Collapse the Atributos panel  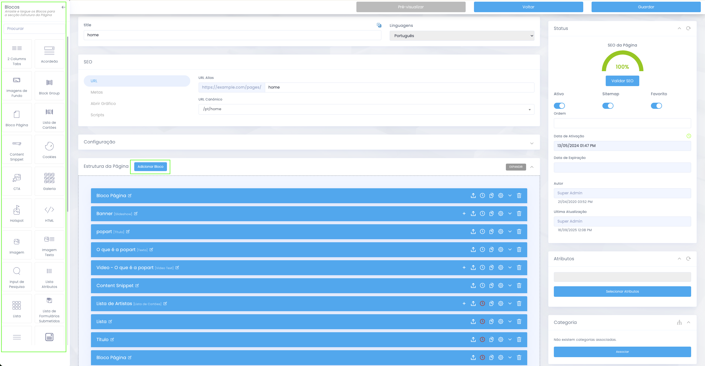pyautogui.click(x=679, y=259)
